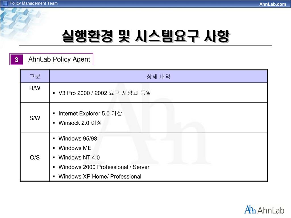Click the purple number 3 box
291x218 pixels.
[16, 60]
